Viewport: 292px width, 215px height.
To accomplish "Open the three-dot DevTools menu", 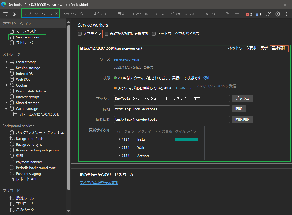I will click(287, 14).
